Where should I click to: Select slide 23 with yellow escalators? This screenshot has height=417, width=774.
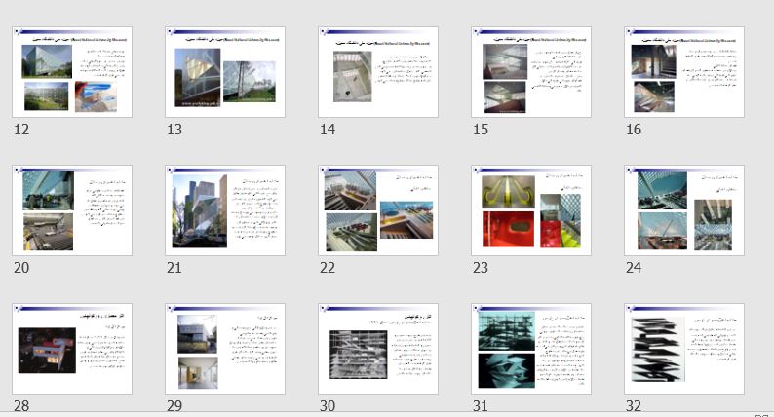pyautogui.click(x=531, y=210)
